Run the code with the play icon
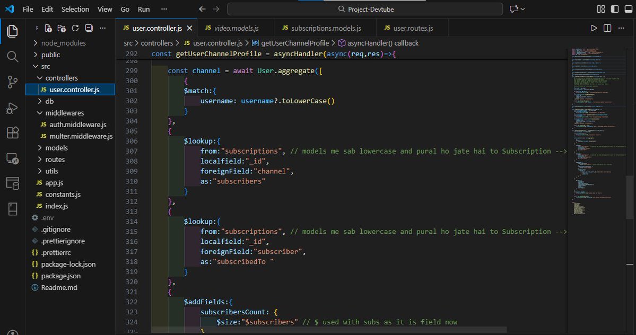 (x=594, y=28)
